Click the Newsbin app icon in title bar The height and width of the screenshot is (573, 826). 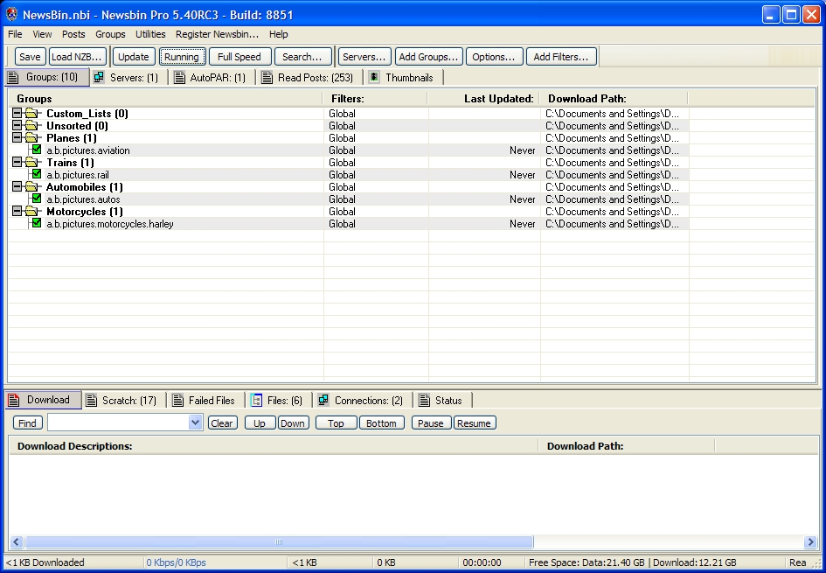(x=11, y=14)
